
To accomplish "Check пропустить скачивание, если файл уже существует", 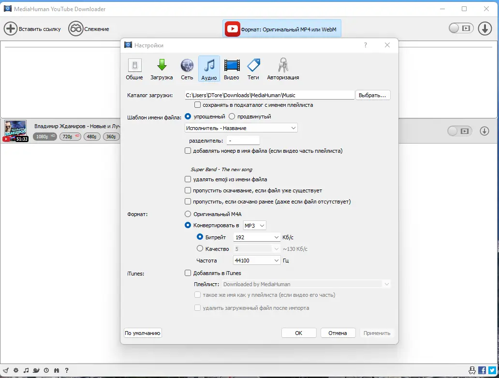I will [188, 190].
